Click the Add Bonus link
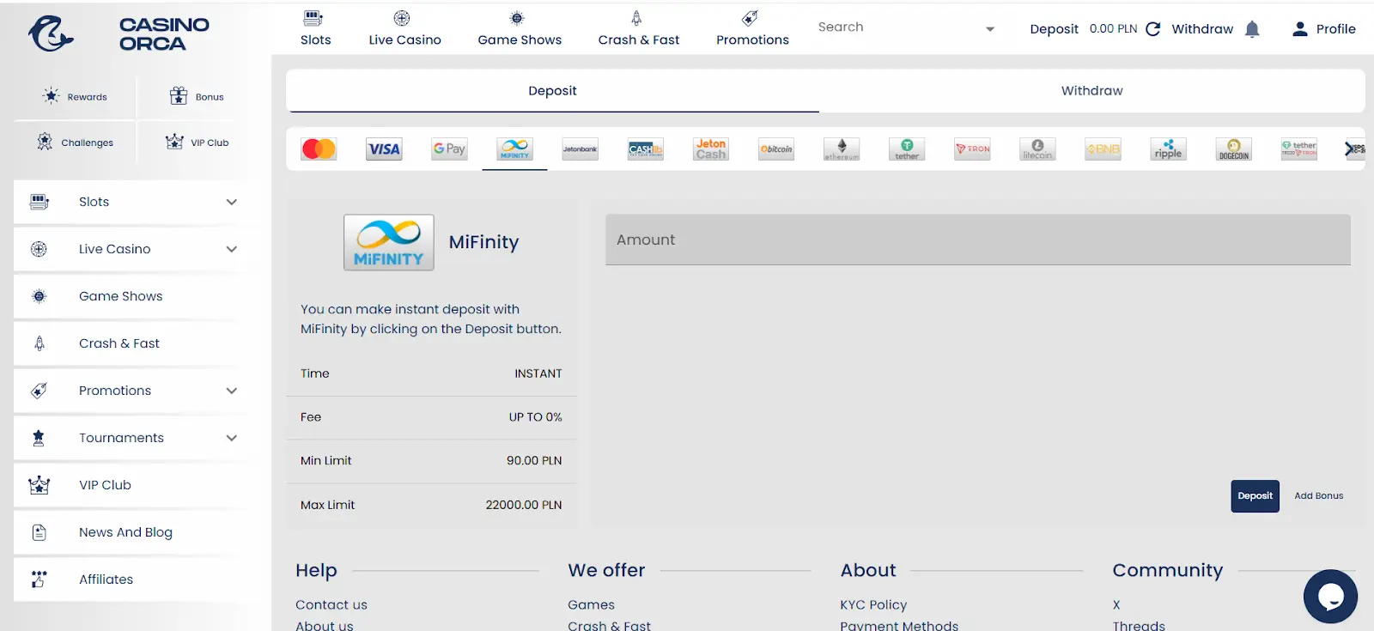The image size is (1374, 631). tap(1318, 496)
